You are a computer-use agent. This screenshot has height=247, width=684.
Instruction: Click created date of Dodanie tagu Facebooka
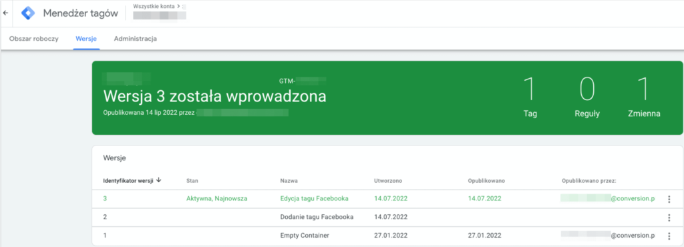[391, 217]
